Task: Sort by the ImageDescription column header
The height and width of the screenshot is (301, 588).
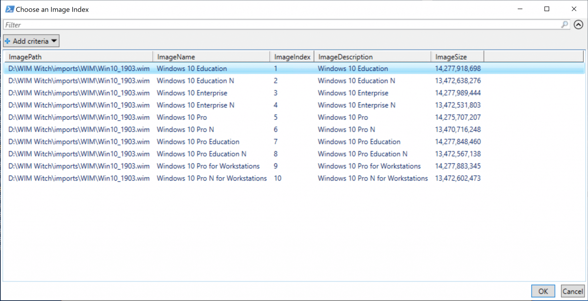Action: (346, 56)
